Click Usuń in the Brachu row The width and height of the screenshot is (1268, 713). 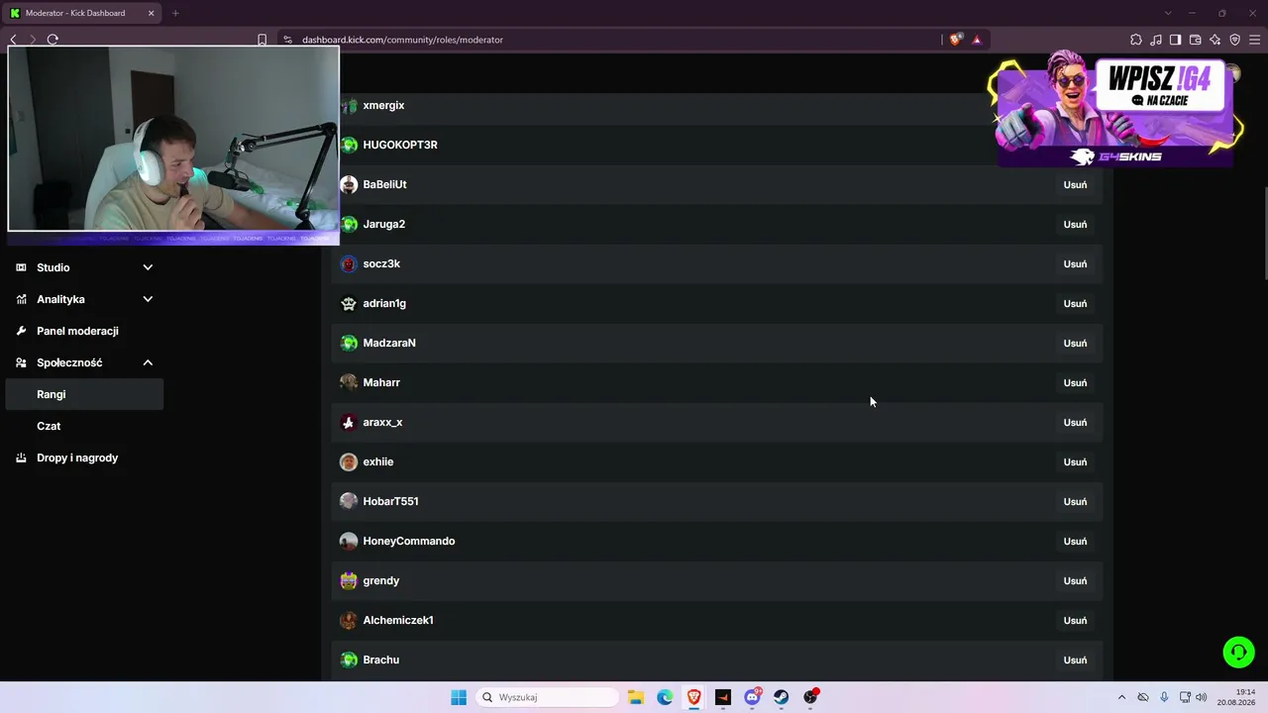point(1075,660)
